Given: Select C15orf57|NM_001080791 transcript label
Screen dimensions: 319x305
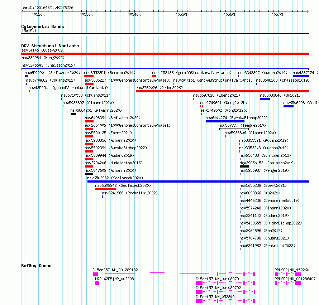Looking at the screenshot, I should tap(218, 279).
